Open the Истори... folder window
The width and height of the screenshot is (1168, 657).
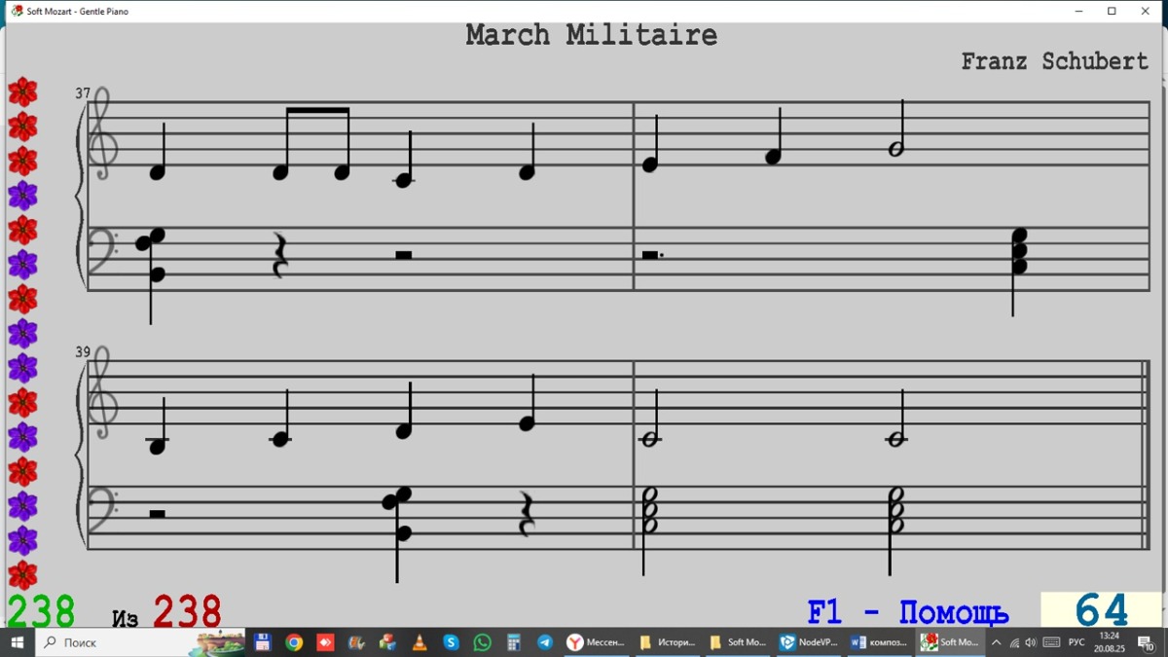668,642
